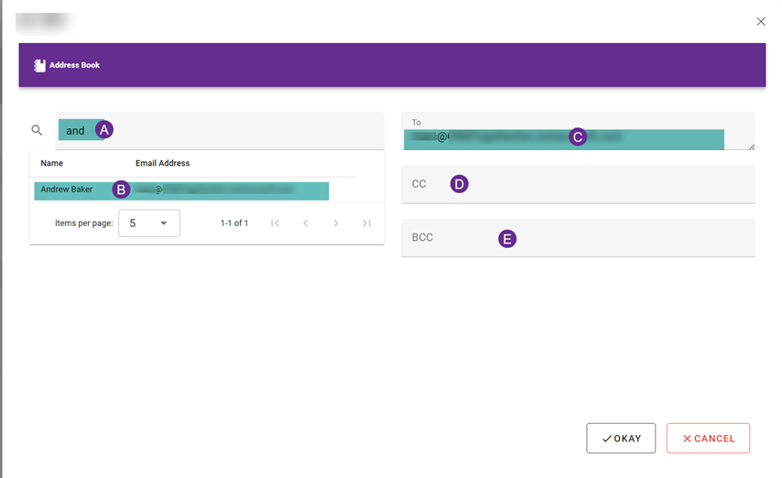Click the CC field
The height and width of the screenshot is (478, 782).
tap(577, 184)
